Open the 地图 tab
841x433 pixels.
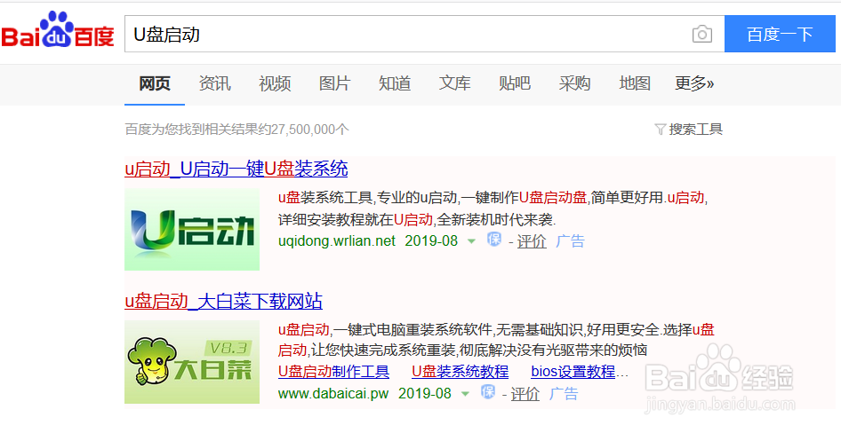635,83
